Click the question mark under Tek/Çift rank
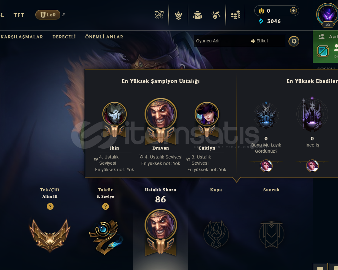Image resolution: width=338 pixels, height=270 pixels. (x=50, y=206)
